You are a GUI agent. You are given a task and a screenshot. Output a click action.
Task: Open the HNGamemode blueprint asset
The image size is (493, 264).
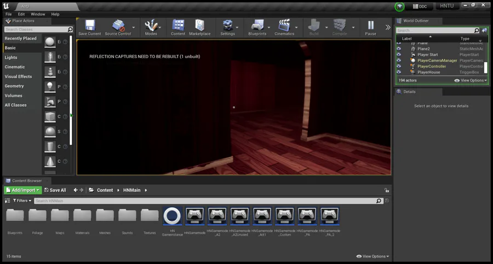pos(195,216)
